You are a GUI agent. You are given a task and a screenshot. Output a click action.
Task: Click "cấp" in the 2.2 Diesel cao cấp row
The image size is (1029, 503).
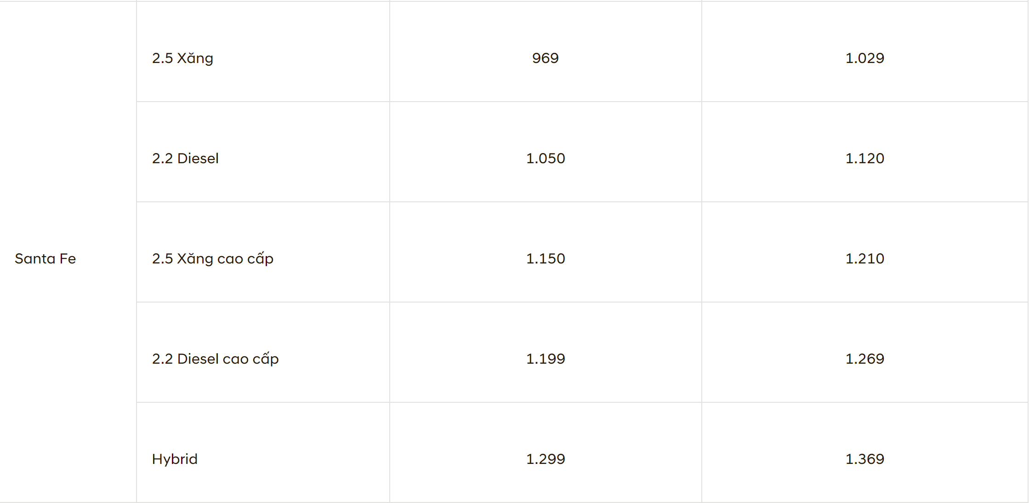point(266,359)
